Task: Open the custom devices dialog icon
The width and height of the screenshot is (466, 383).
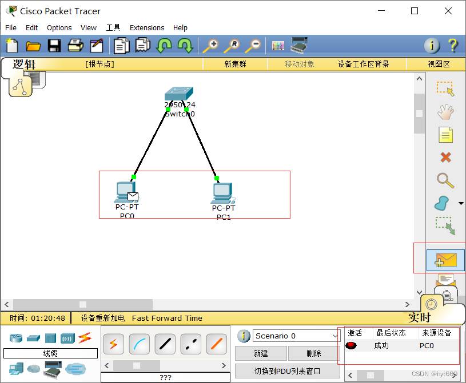Action: coord(298,46)
